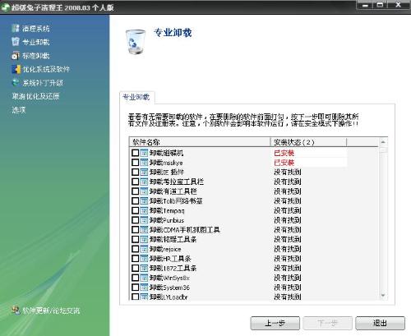Click the icon of the 卸载maskye row
This screenshot has height=336, width=411.
click(x=144, y=163)
